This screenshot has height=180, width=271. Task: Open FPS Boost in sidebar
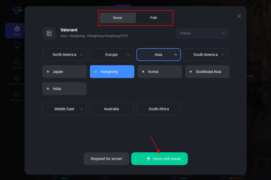pyautogui.click(x=17, y=97)
